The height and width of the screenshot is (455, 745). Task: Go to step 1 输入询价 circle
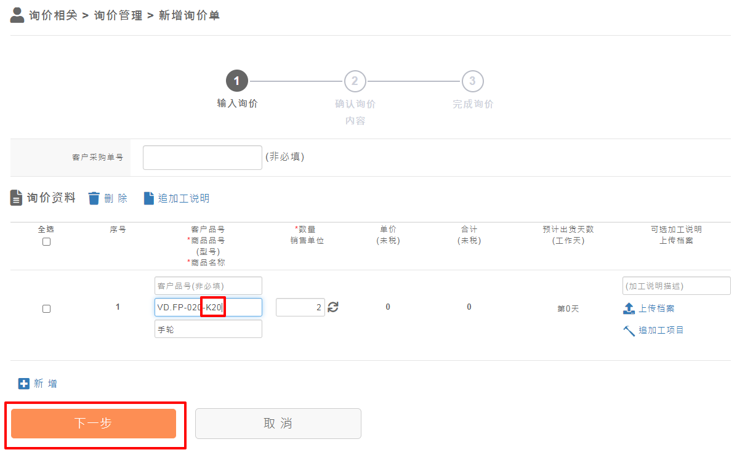[237, 81]
